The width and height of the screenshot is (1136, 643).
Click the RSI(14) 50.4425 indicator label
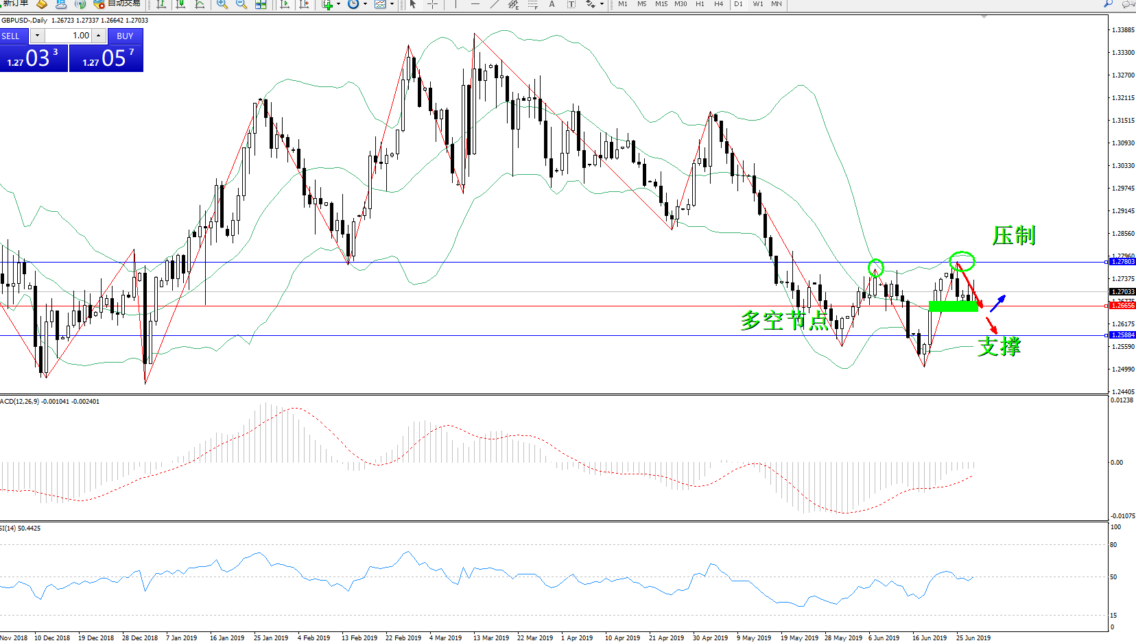point(21,529)
